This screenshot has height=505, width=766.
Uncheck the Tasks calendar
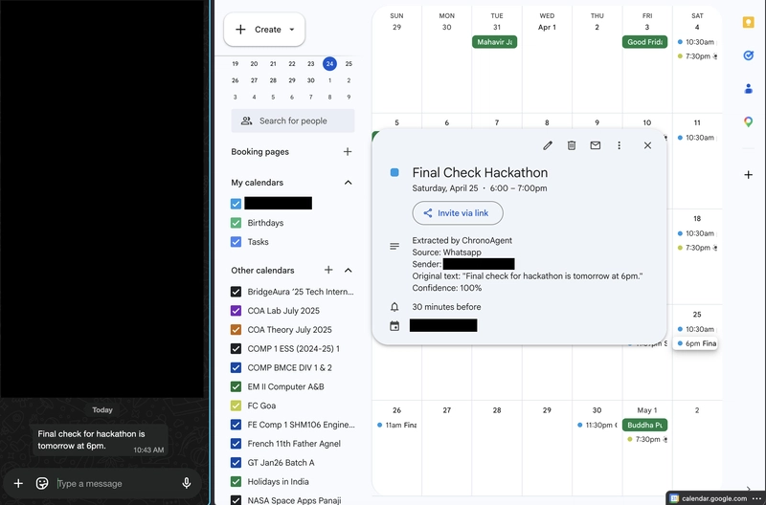[x=236, y=242]
